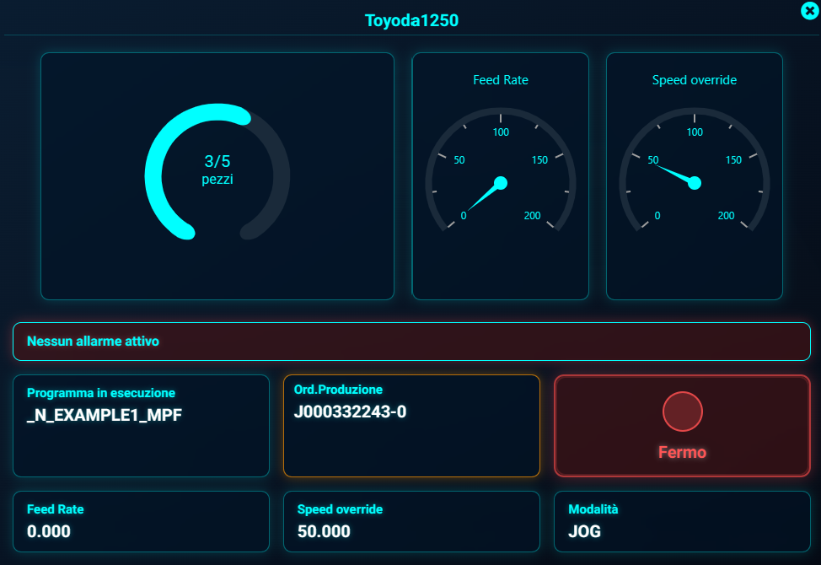Click the 100 mark on Speed override gauge
This screenshot has height=565, width=821.
click(x=695, y=132)
